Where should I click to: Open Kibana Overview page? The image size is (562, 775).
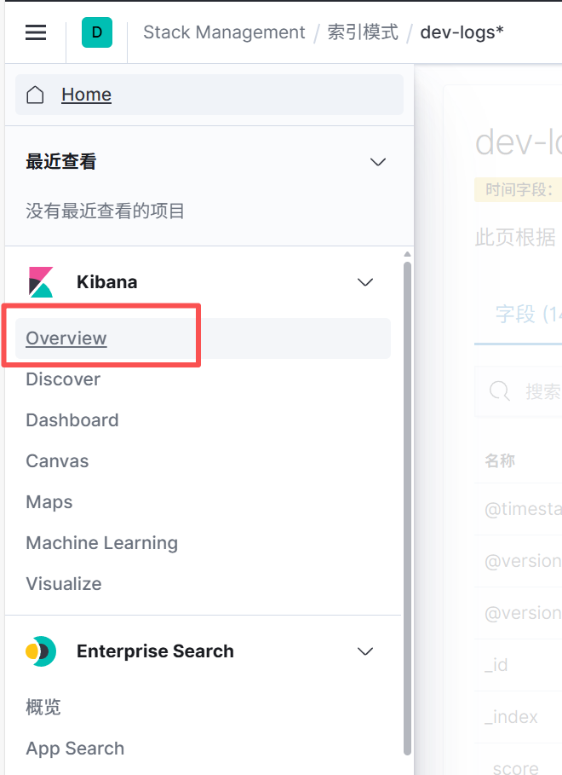point(66,338)
